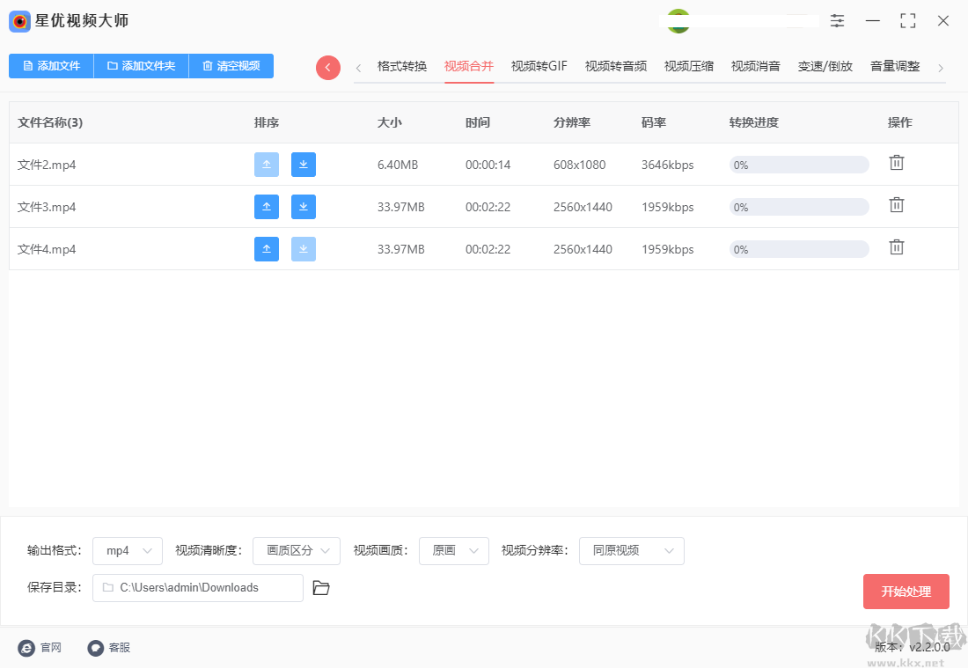Move 文件3.mp4 up in order
The height and width of the screenshot is (669, 968).
coord(267,207)
